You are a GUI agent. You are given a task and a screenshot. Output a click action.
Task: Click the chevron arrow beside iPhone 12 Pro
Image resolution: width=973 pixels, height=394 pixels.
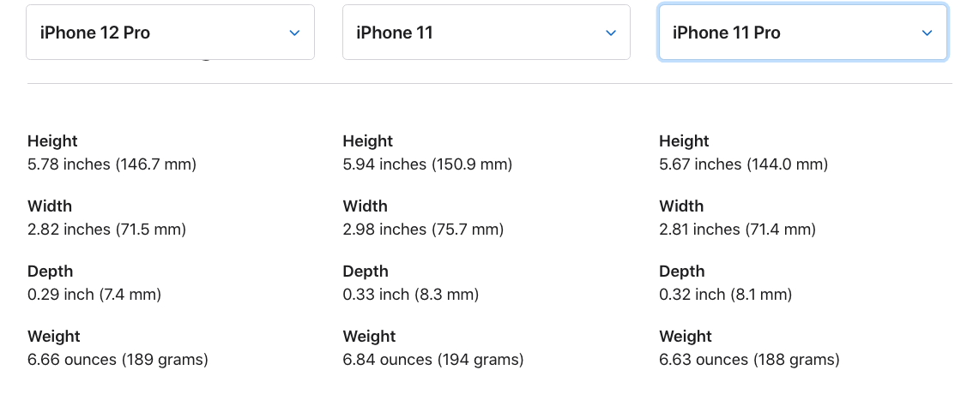pyautogui.click(x=294, y=33)
